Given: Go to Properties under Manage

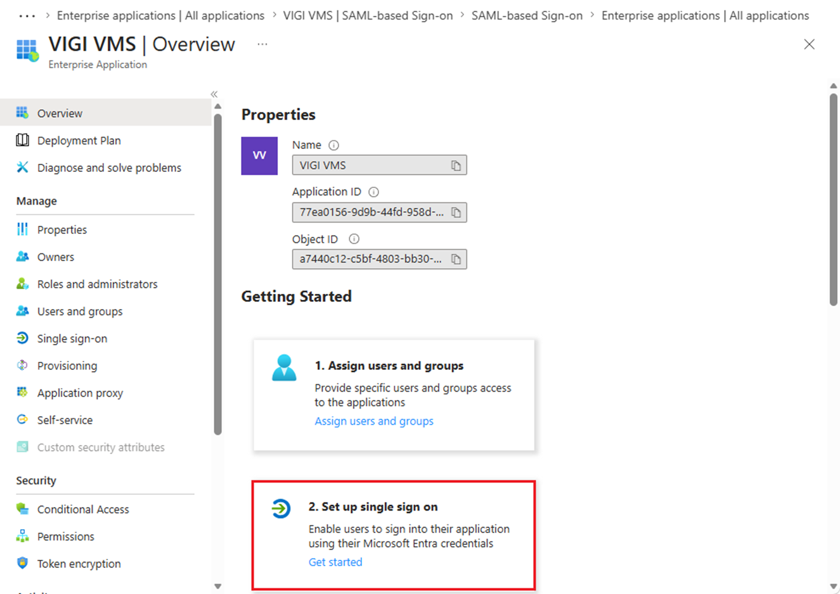Looking at the screenshot, I should click(62, 230).
